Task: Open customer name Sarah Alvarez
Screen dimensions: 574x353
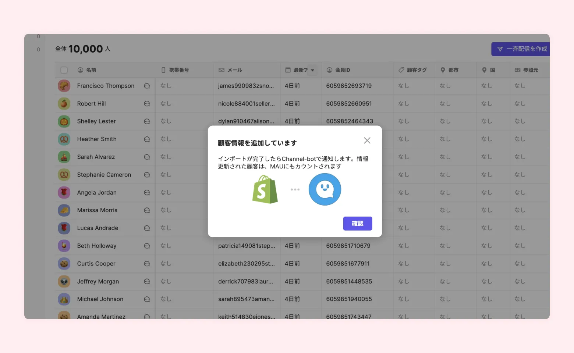Action: 96,157
